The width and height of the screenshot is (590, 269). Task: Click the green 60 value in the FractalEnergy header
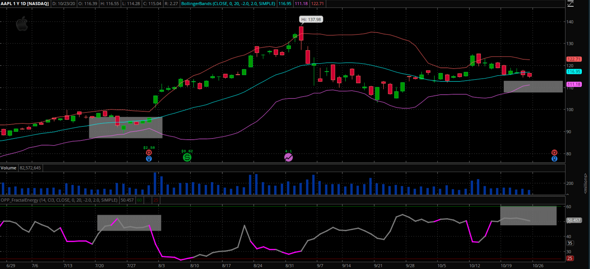coord(139,200)
